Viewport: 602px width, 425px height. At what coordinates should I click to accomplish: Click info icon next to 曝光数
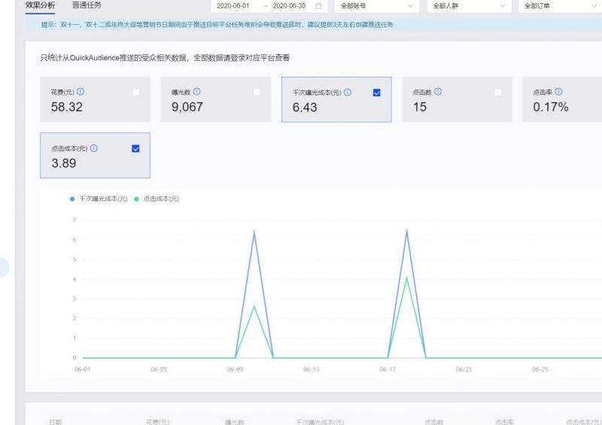pyautogui.click(x=196, y=92)
